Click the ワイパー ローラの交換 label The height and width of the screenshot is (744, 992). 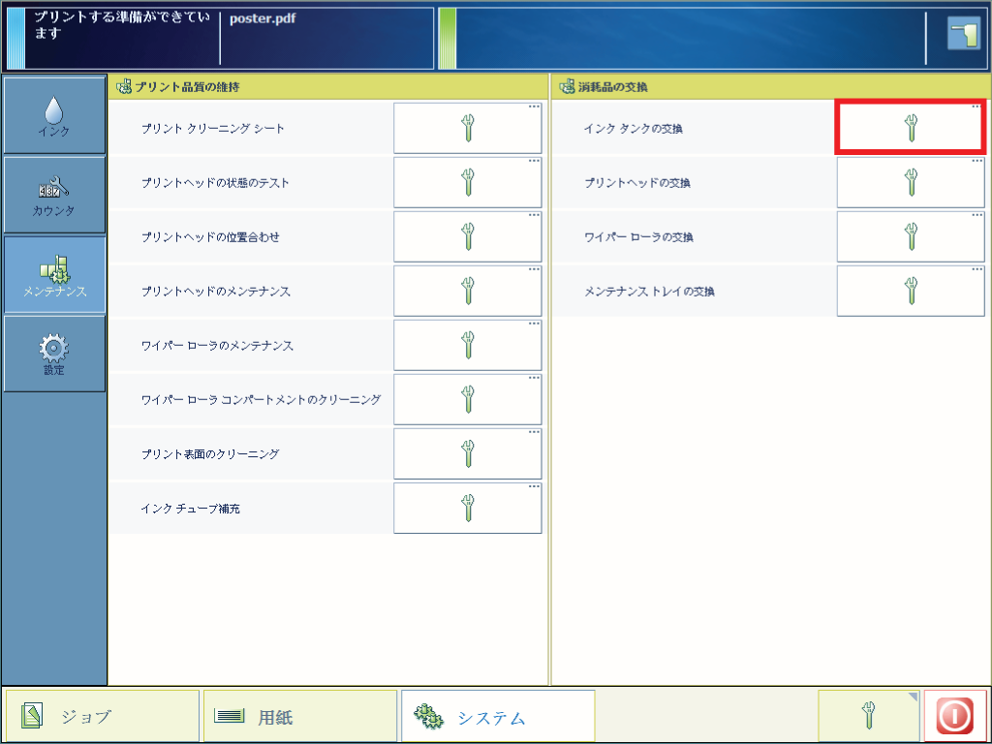(x=638, y=237)
